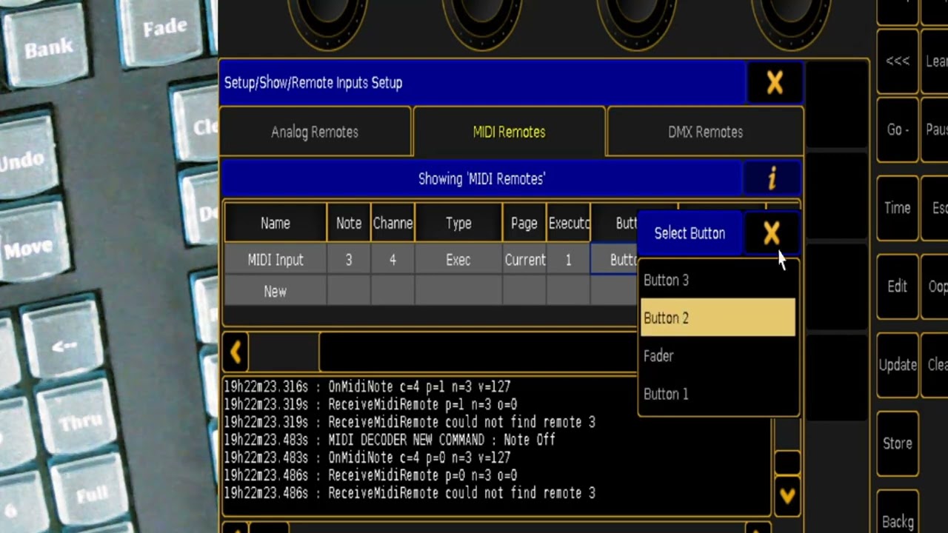Click the log scrollbar handle box
This screenshot has width=948, height=533.
click(787, 462)
